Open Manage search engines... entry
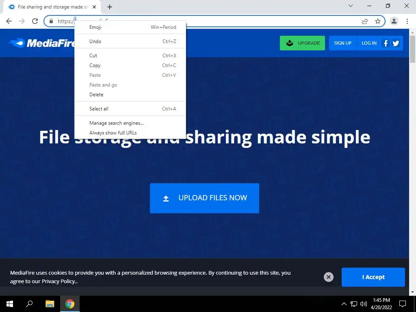The image size is (416, 312). pyautogui.click(x=130, y=123)
